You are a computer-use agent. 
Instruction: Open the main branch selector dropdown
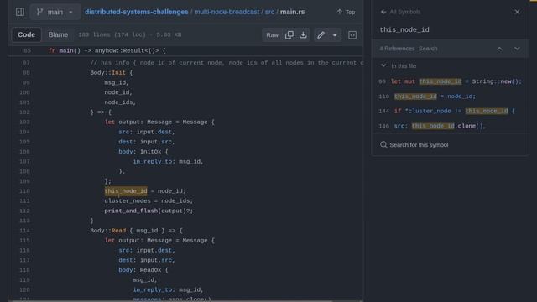55,12
